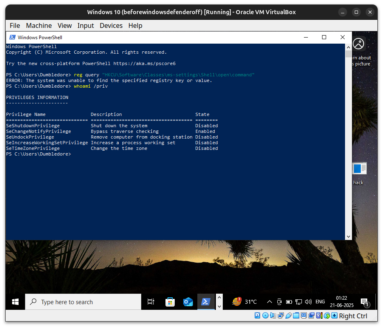The image size is (383, 328).
Task: Click the Show desktop sliver at taskbar end
Action: (x=376, y=302)
